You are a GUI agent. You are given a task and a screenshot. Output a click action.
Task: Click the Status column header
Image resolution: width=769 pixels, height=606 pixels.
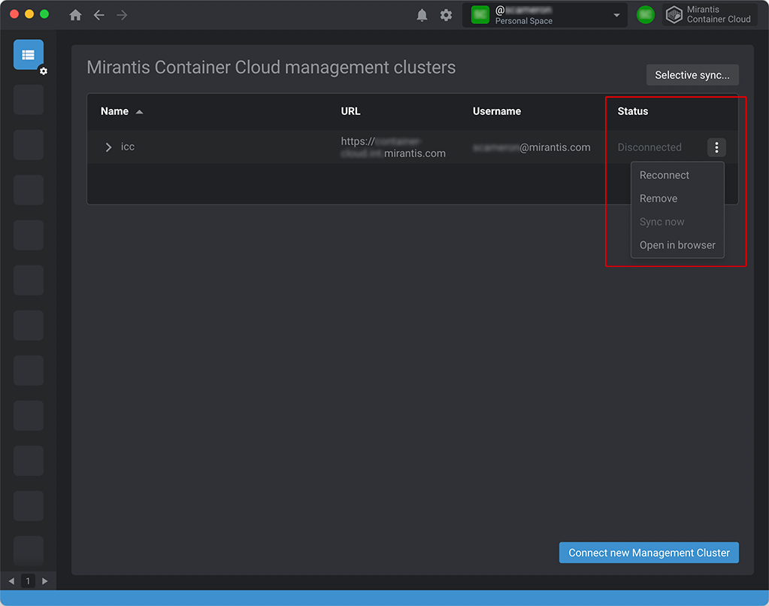pyautogui.click(x=632, y=111)
